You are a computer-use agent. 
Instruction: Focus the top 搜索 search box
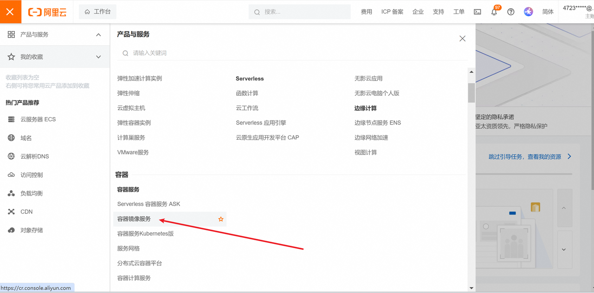tap(300, 12)
